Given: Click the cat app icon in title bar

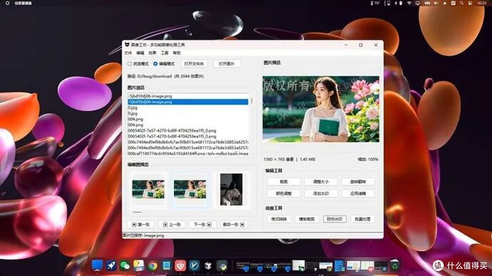Looking at the screenshot, I should 127,45.
